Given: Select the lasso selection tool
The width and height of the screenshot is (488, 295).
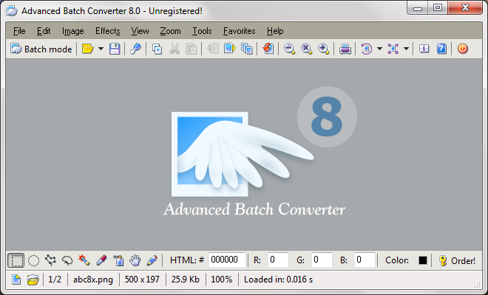Looking at the screenshot, I should coord(67,260).
